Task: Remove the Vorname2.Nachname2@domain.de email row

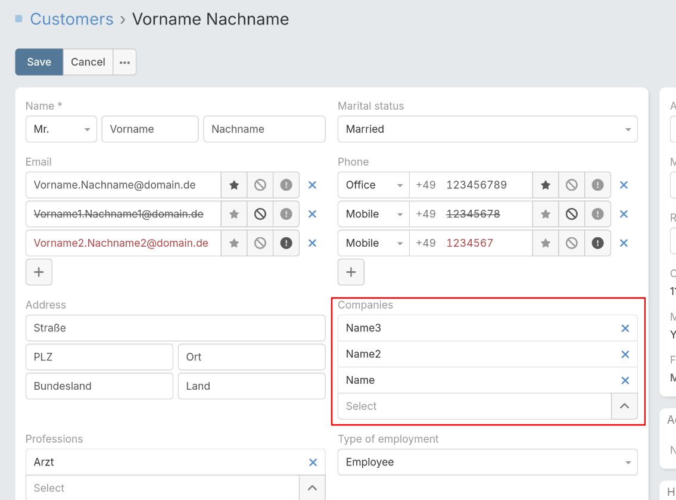Action: point(313,243)
